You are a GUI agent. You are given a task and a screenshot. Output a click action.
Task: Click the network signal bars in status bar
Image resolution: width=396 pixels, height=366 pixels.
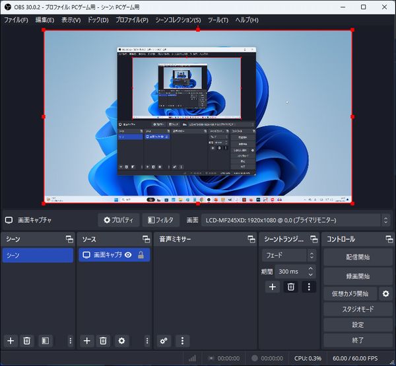coord(193,359)
